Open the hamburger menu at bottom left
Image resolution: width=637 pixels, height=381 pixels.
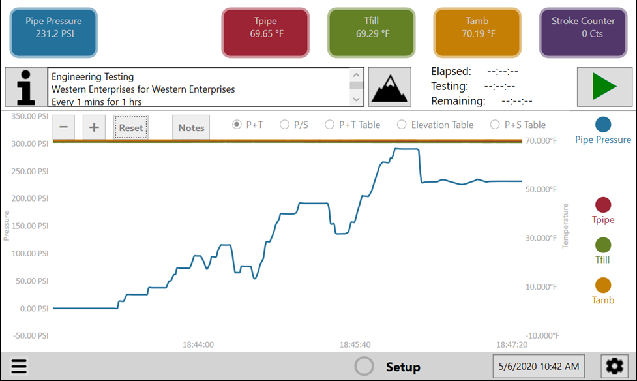tap(19, 367)
